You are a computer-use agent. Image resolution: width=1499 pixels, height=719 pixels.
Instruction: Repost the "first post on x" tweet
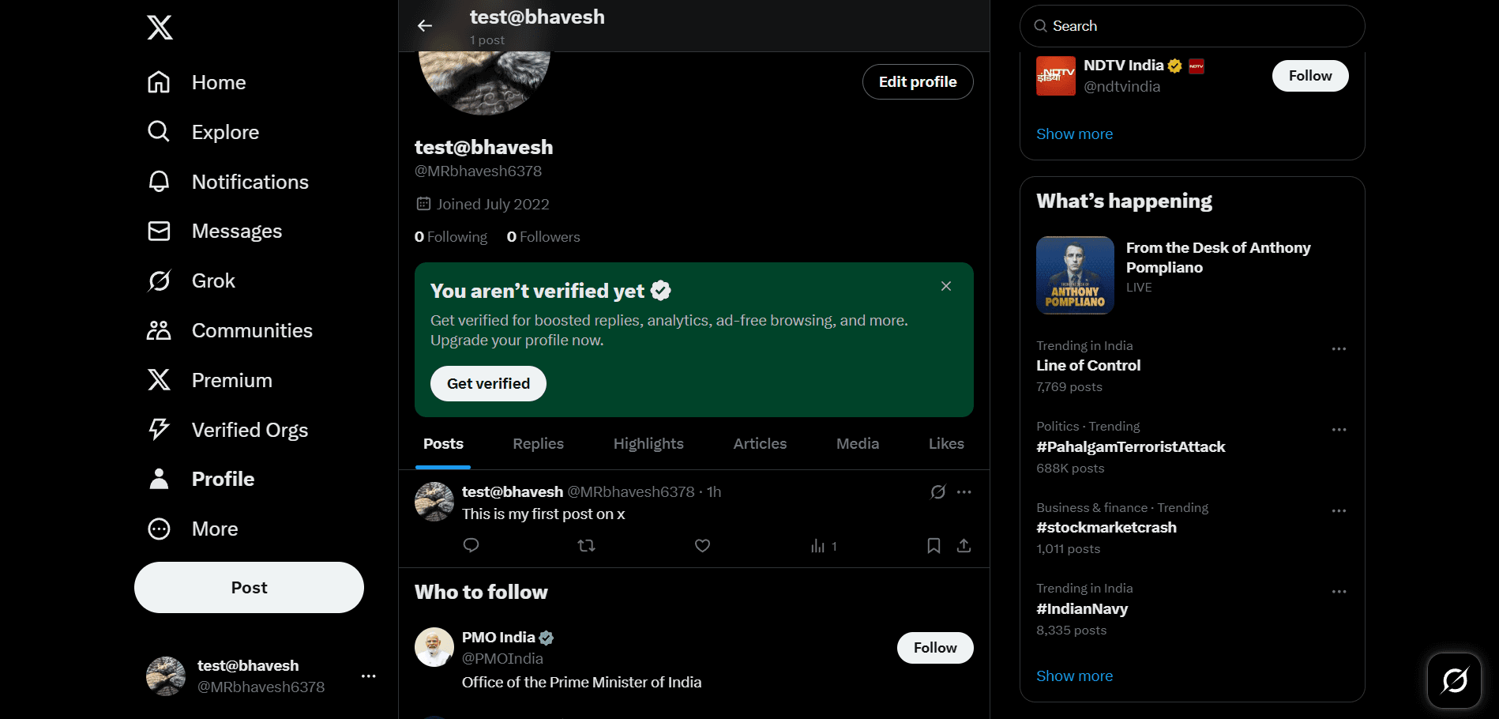click(586, 546)
